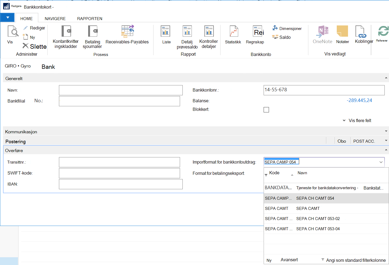Select the SEPA CH CAMT 054 row
Image resolution: width=389 pixels, height=265 pixels.
point(326,198)
